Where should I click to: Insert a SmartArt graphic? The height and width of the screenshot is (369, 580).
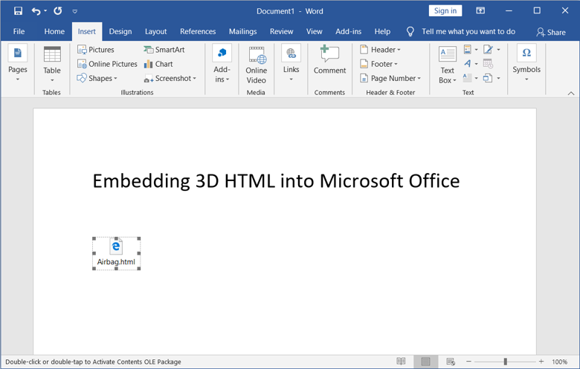[164, 50]
